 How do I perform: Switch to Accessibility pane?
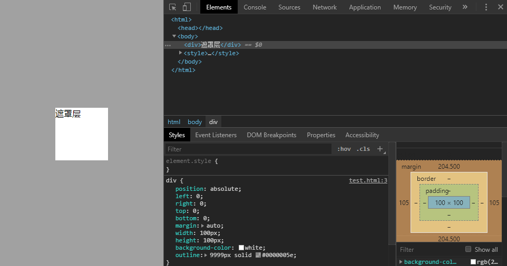coord(362,135)
